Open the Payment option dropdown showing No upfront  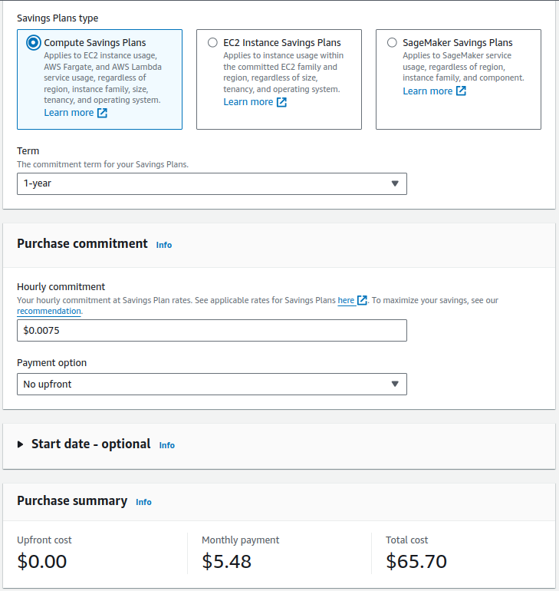coord(212,384)
